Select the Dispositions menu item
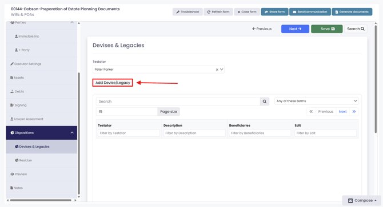 click(x=42, y=133)
